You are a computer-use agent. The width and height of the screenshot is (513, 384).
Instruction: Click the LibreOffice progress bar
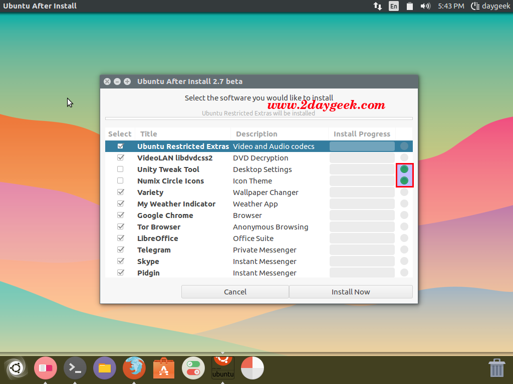coord(362,238)
